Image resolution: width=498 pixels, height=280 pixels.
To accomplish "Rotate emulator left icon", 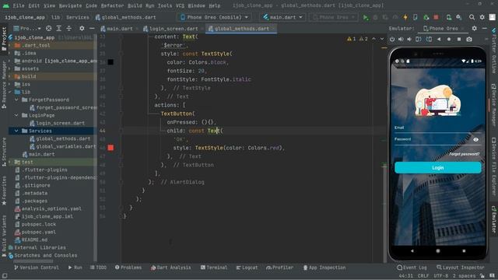I will click(x=419, y=40).
